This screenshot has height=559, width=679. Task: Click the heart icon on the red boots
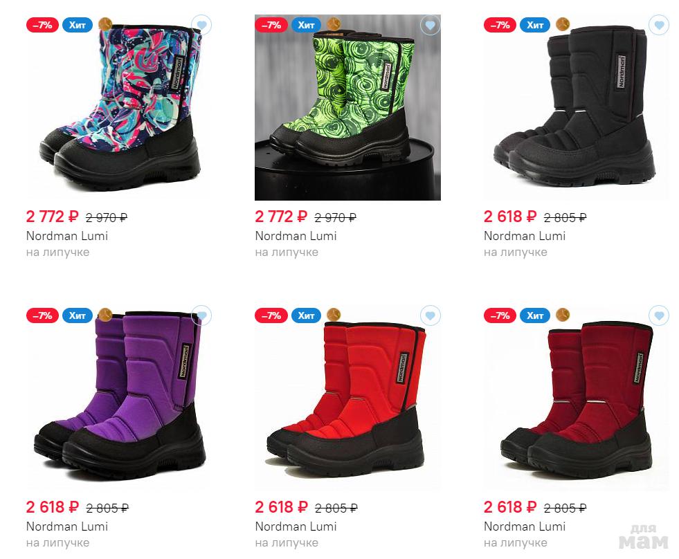pos(430,315)
